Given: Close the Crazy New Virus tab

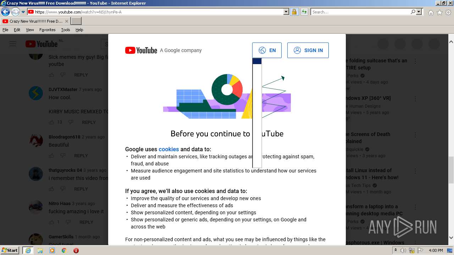Looking at the screenshot, I should (x=66, y=21).
